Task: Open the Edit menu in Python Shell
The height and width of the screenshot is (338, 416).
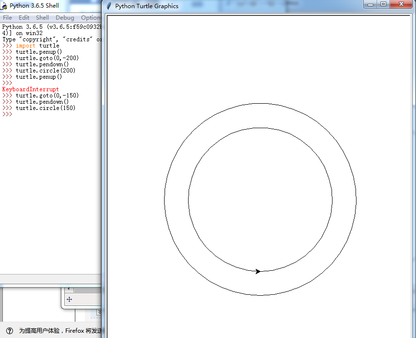Action: pyautogui.click(x=24, y=18)
